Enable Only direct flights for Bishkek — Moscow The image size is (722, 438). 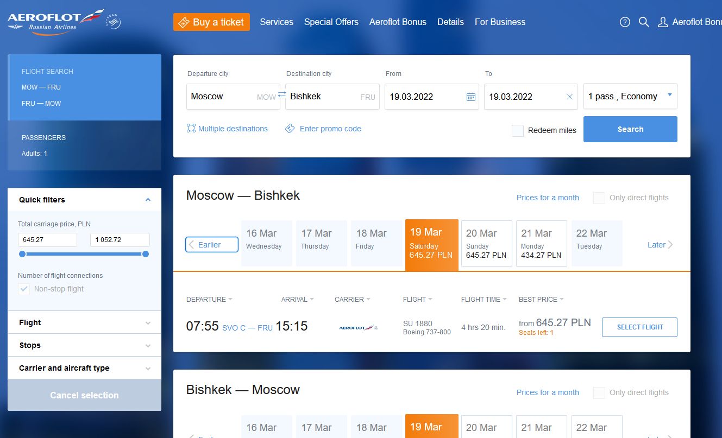(x=599, y=392)
